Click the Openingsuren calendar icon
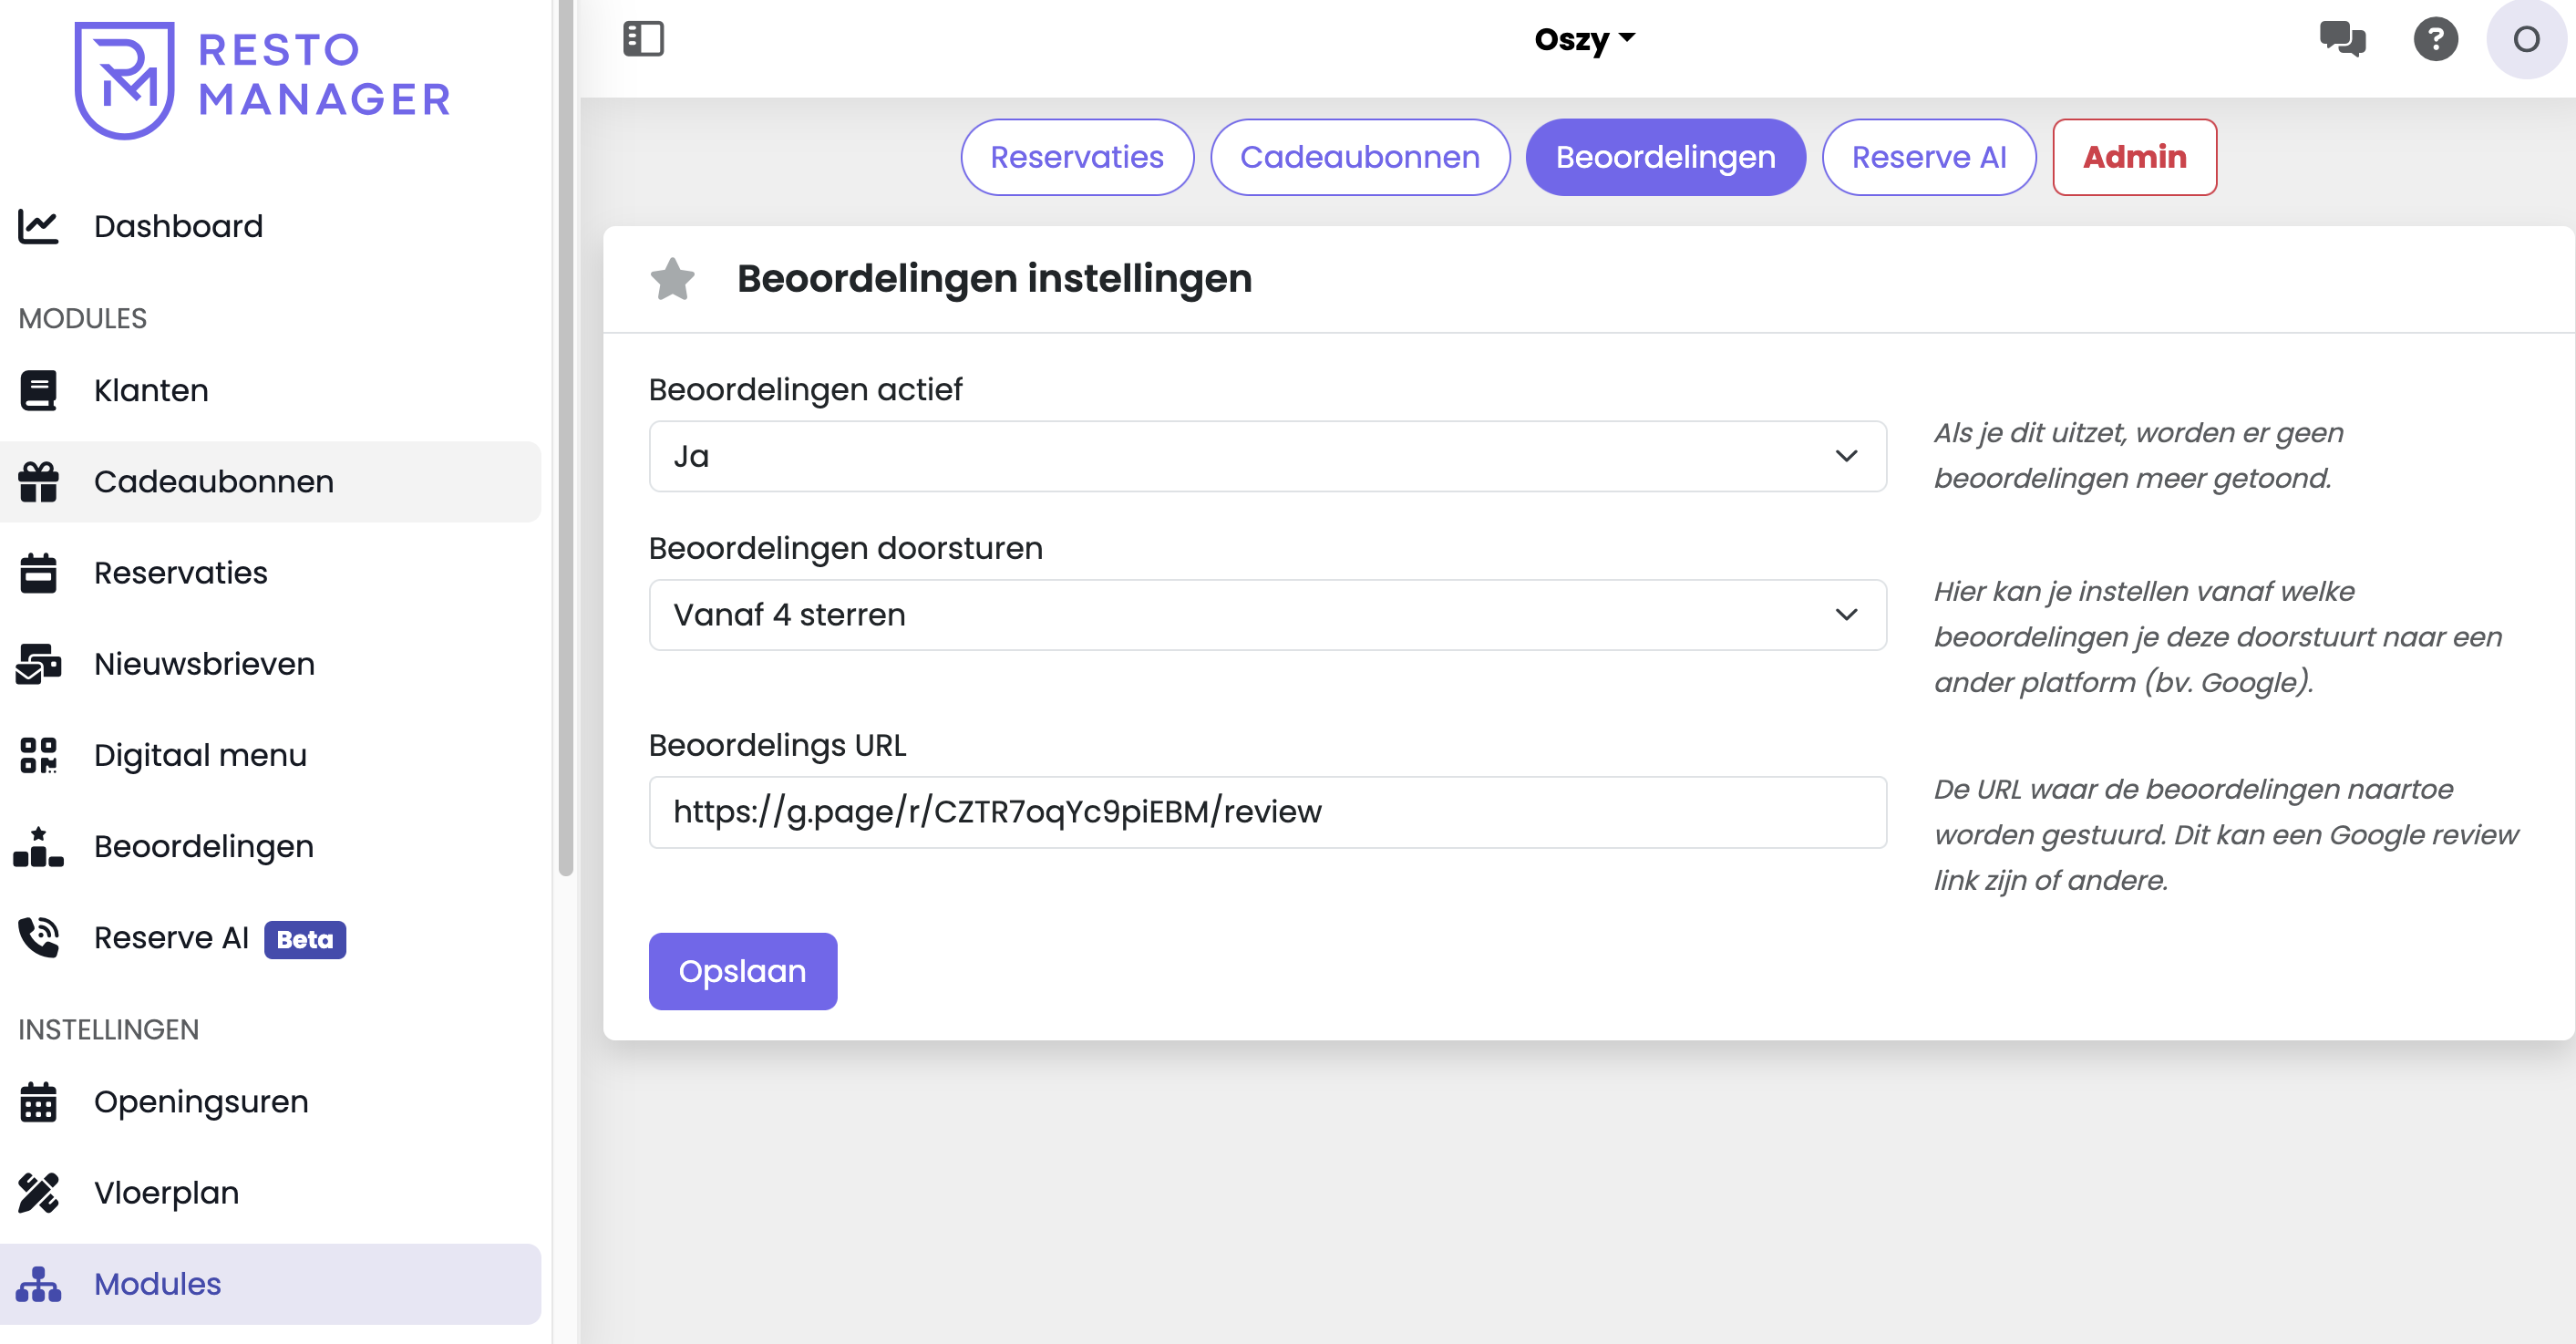Image resolution: width=2576 pixels, height=1344 pixels. tap(38, 1101)
